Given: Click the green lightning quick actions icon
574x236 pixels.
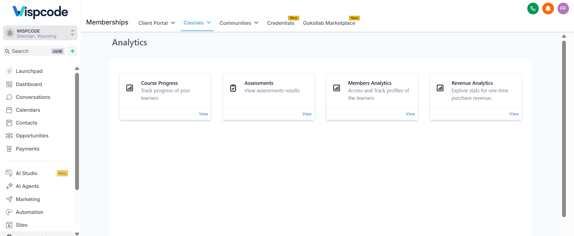Looking at the screenshot, I should tap(72, 51).
